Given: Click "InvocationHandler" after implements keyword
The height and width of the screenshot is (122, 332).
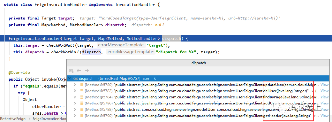Looking at the screenshot, I should [x=135, y=5].
